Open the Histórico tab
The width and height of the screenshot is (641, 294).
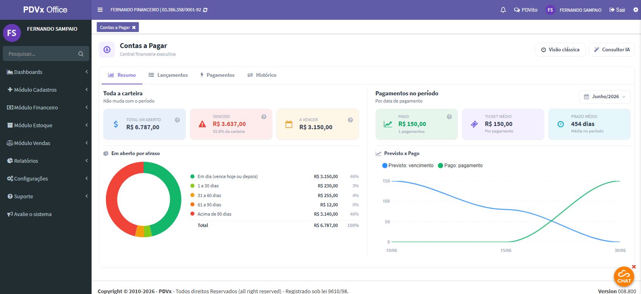[x=262, y=75]
